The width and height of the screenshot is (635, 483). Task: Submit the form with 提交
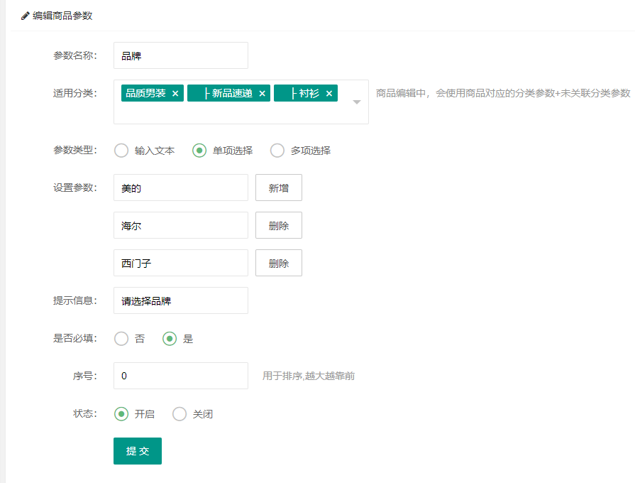click(x=138, y=451)
